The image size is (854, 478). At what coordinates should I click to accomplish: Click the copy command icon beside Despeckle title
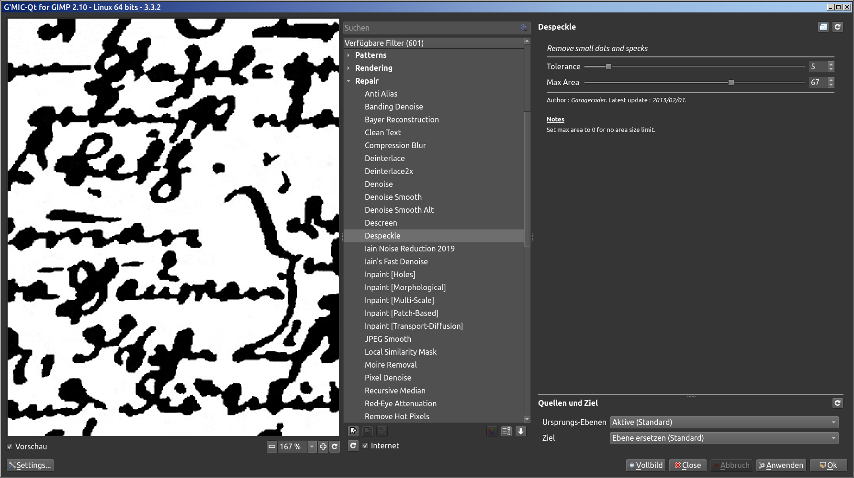tap(823, 27)
